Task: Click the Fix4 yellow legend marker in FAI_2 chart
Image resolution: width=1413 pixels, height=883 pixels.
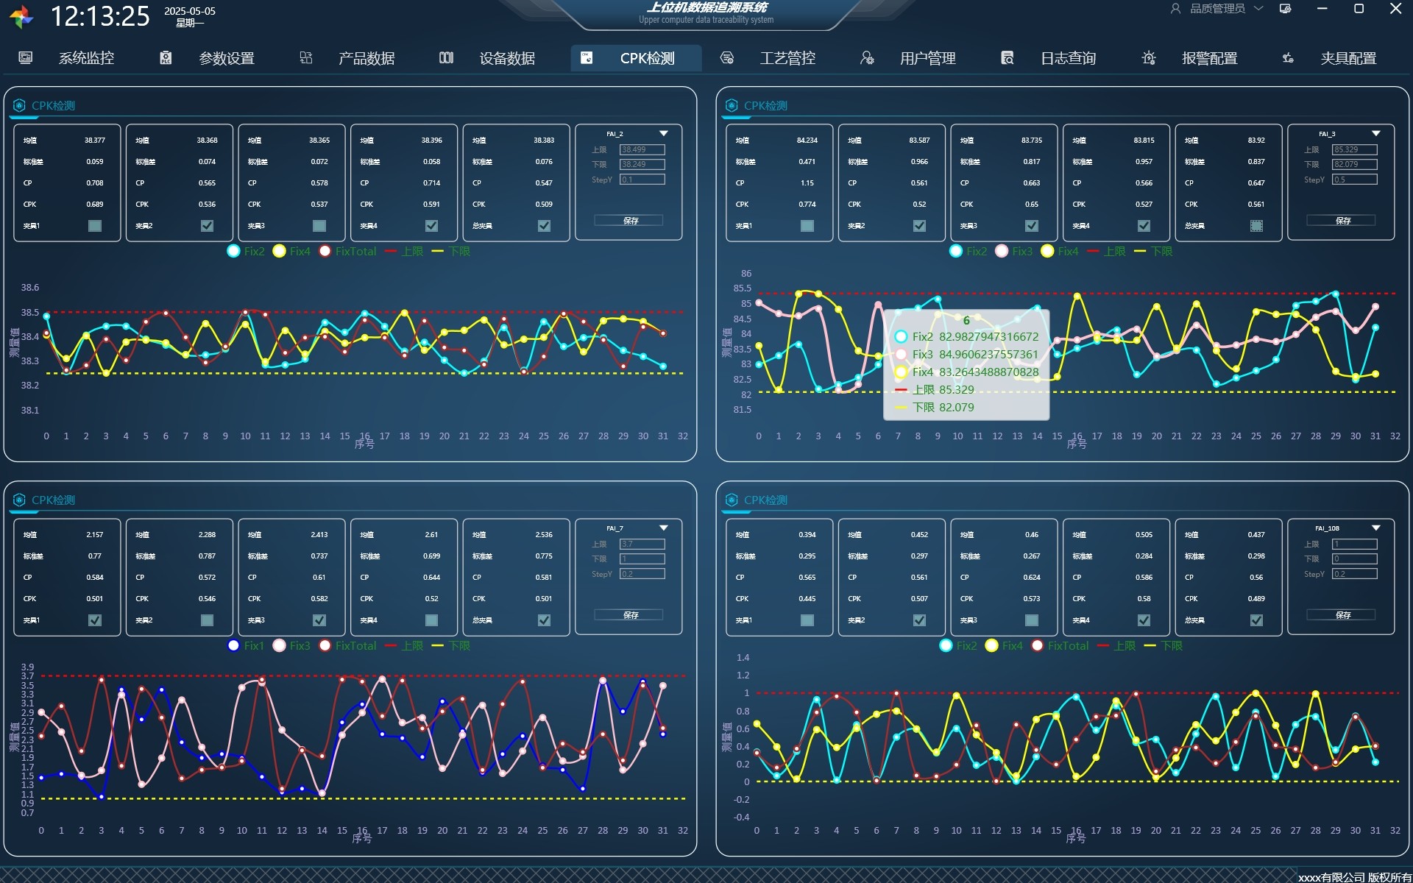Action: 279,251
